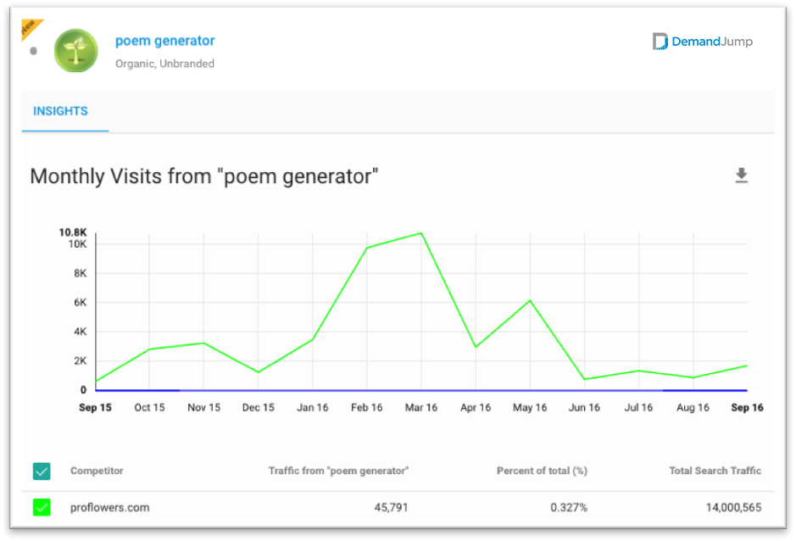Sort by Total Search Traffic column
The height and width of the screenshot is (541, 796).
click(x=715, y=471)
